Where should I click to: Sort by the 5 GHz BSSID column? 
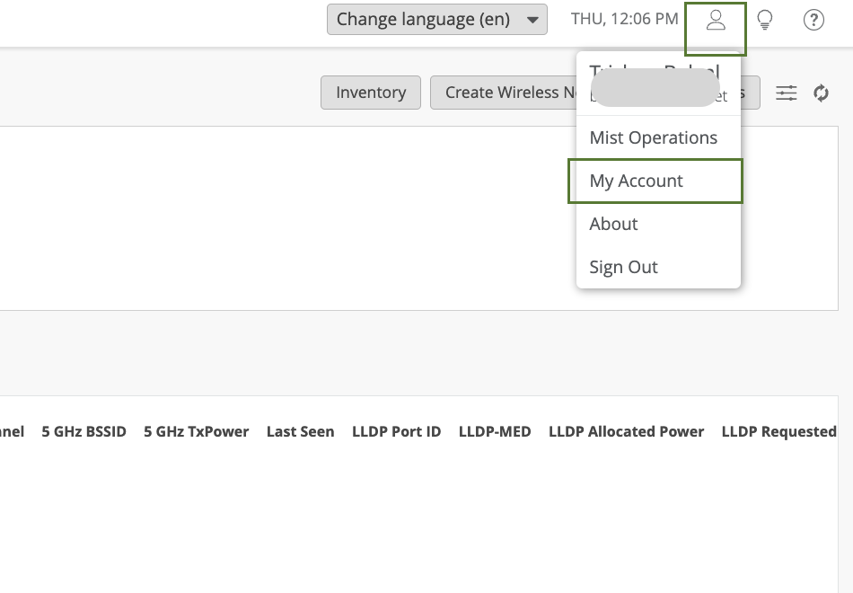pyautogui.click(x=84, y=431)
